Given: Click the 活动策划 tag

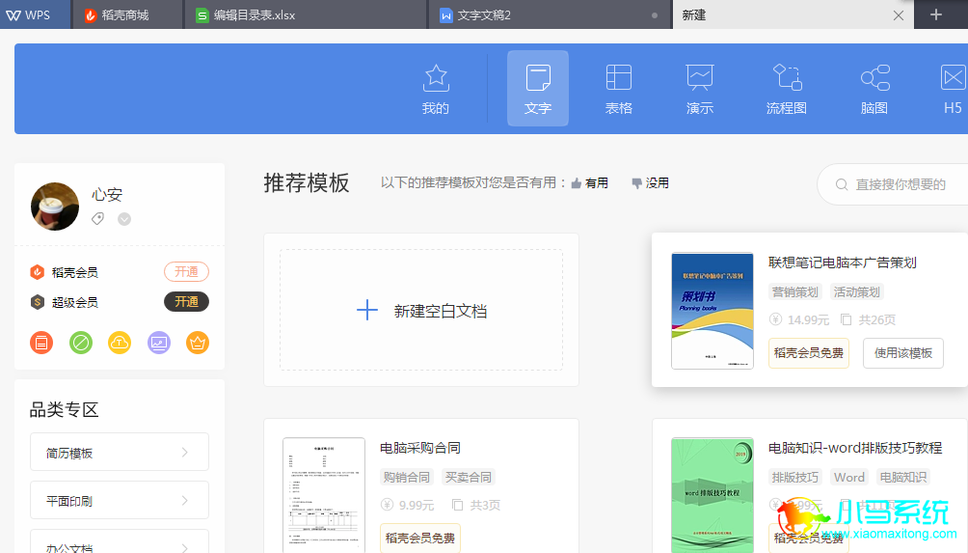Looking at the screenshot, I should point(857,291).
